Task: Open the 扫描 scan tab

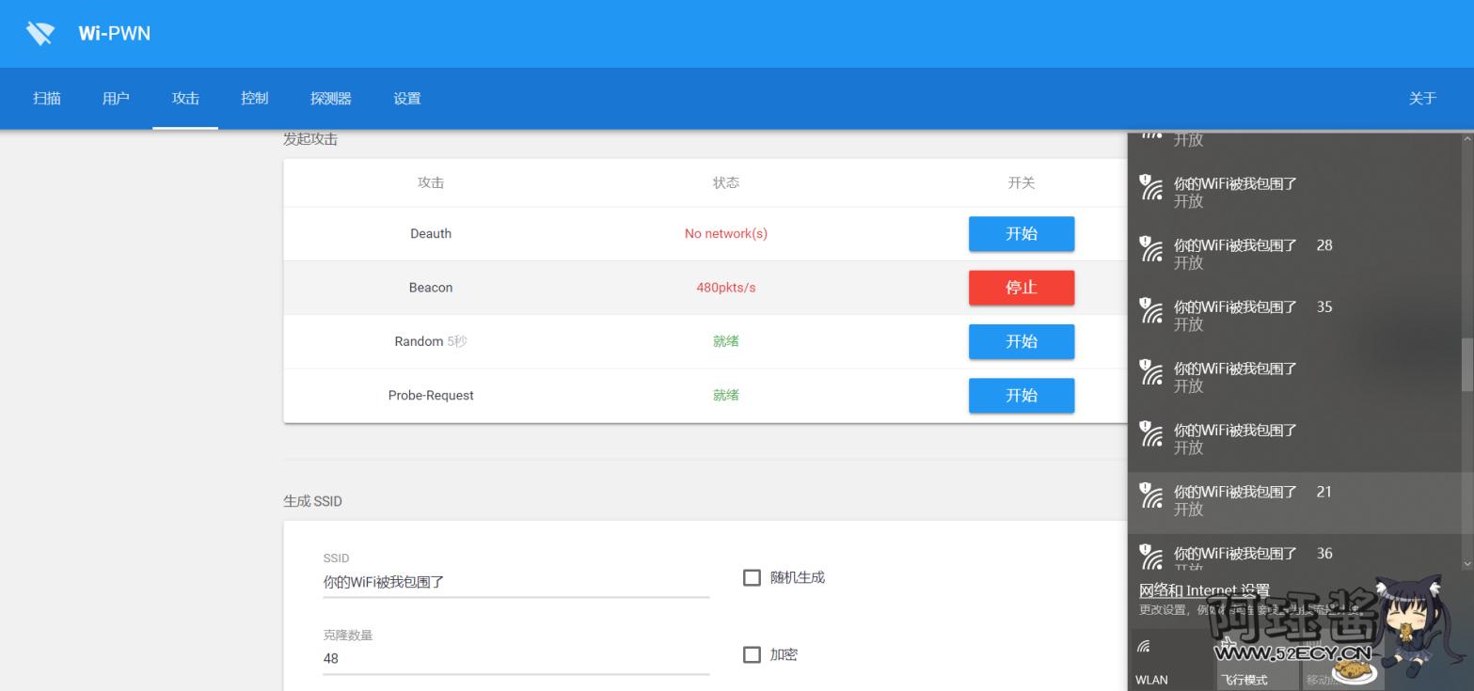Action: (x=47, y=99)
